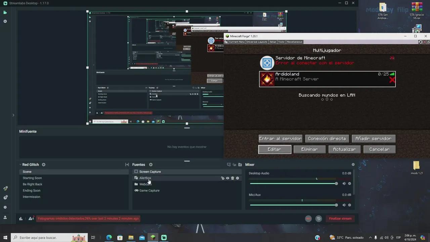Add a new scene with plus icon beside Red Glitch
Viewport: 430px width, 242px height.
tap(44, 165)
